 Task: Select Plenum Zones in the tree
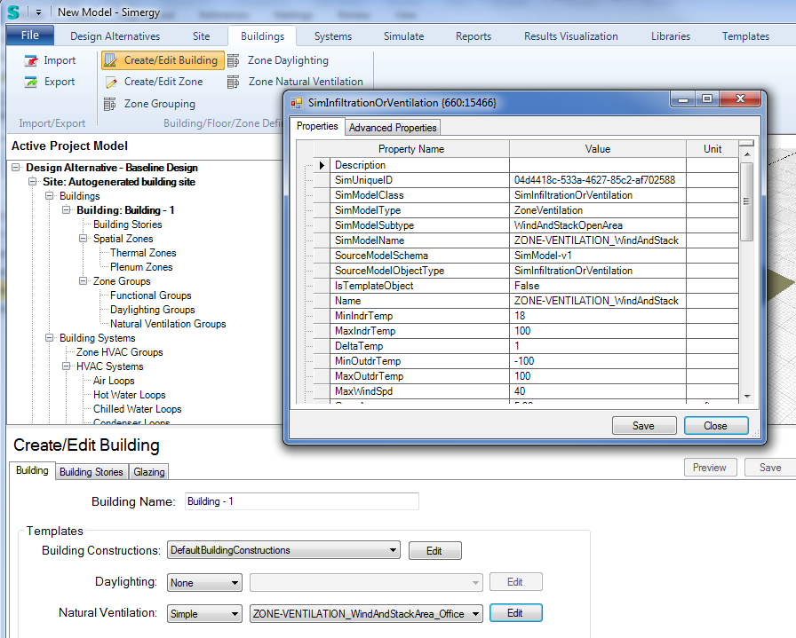[x=141, y=267]
